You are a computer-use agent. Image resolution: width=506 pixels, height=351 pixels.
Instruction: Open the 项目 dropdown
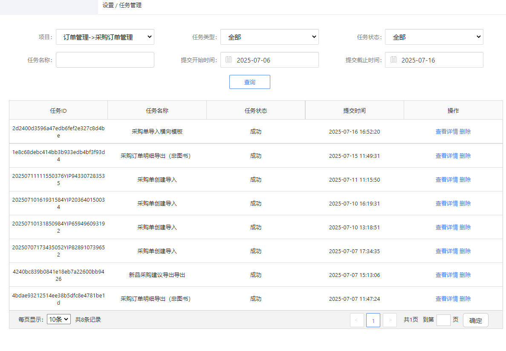[105, 37]
